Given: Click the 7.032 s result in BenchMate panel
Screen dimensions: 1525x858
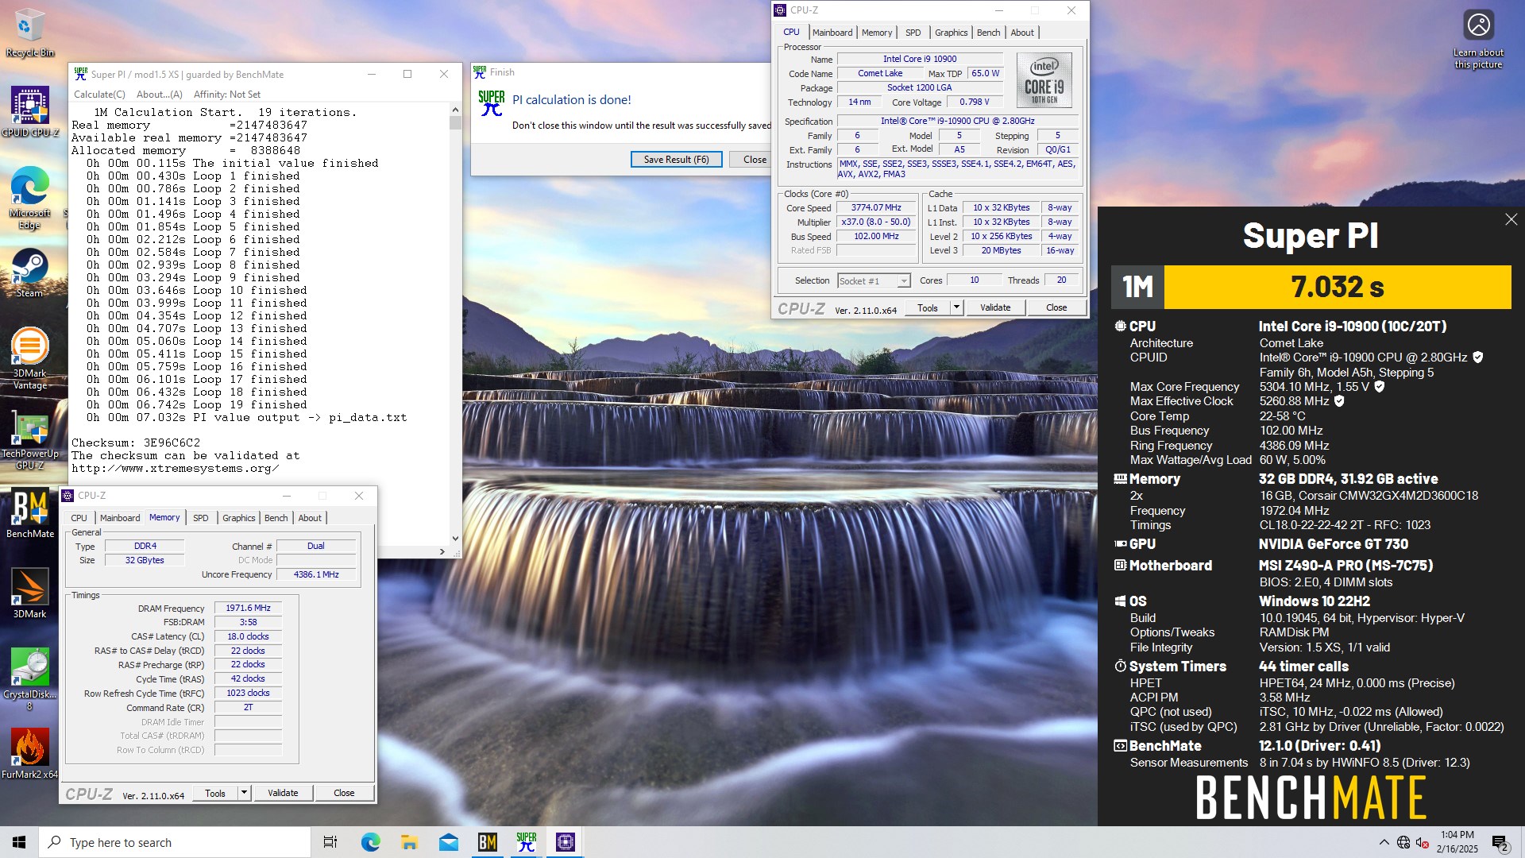Looking at the screenshot, I should coord(1337,287).
